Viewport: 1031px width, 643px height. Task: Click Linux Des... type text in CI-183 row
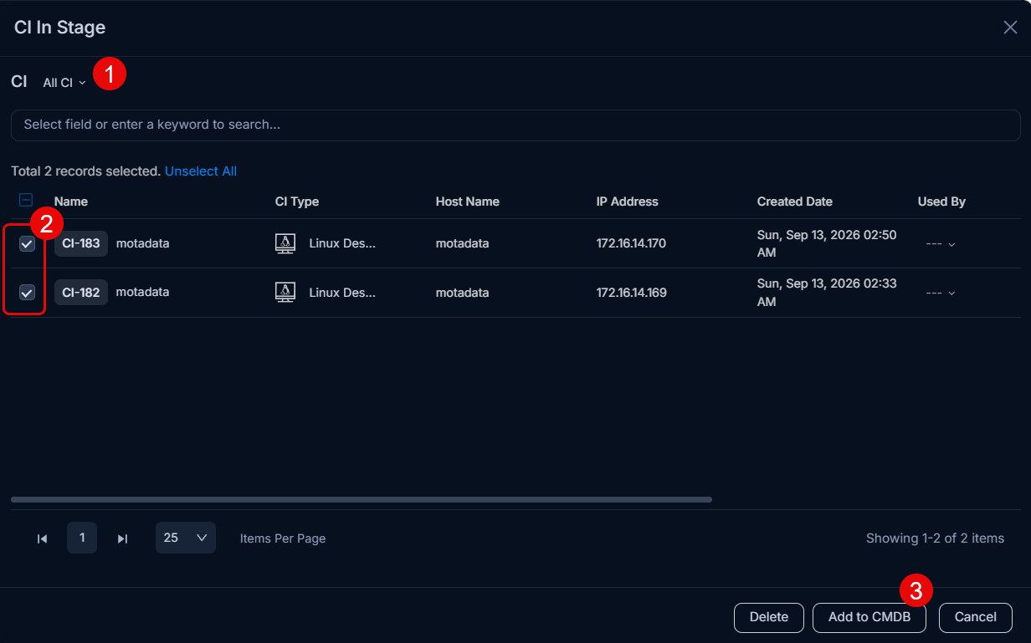[342, 243]
